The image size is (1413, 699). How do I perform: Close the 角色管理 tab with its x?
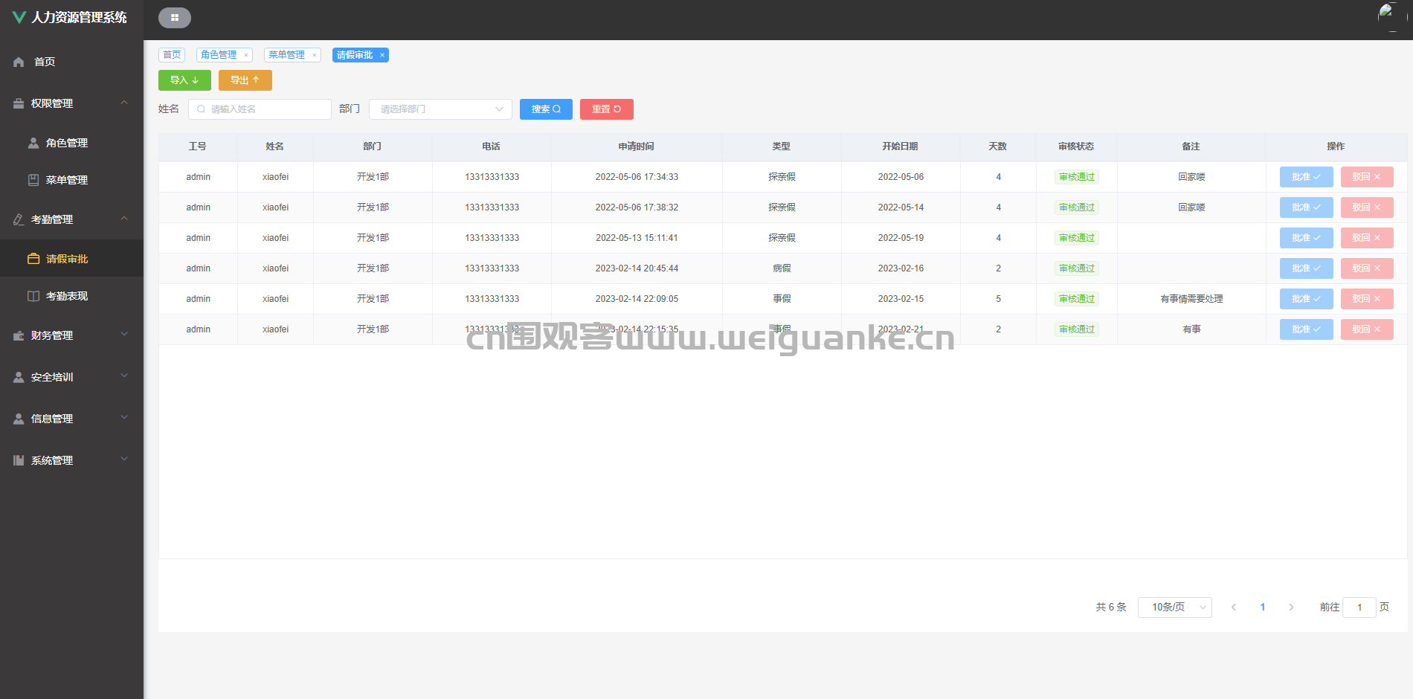(246, 55)
